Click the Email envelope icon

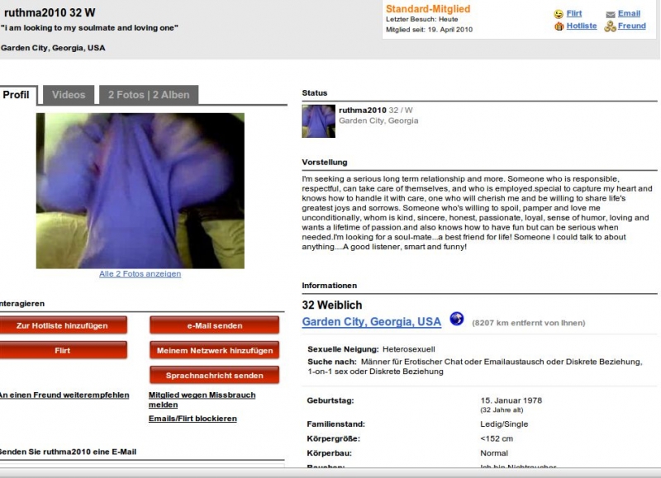pos(610,14)
